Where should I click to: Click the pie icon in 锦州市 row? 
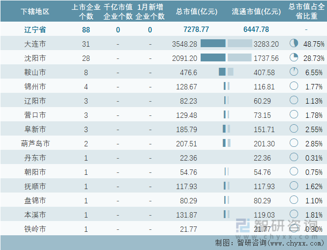click(294, 86)
